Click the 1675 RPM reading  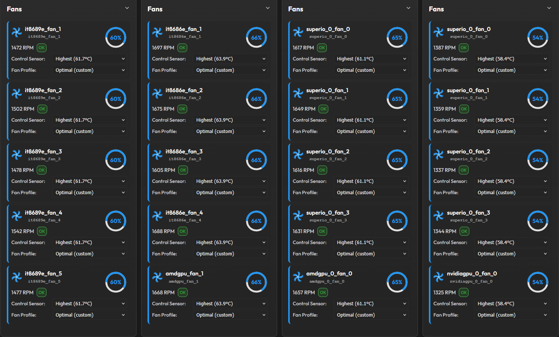click(163, 109)
